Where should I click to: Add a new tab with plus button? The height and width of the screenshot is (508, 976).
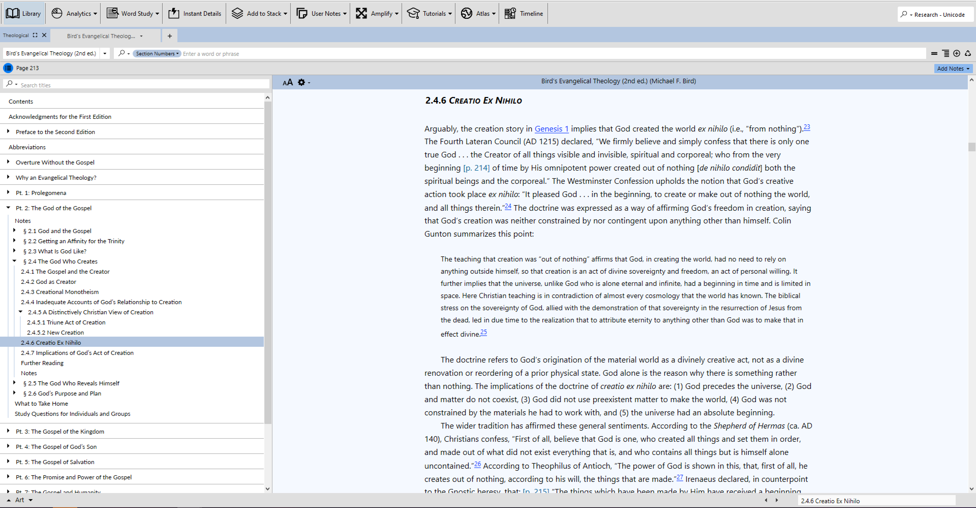click(x=170, y=36)
